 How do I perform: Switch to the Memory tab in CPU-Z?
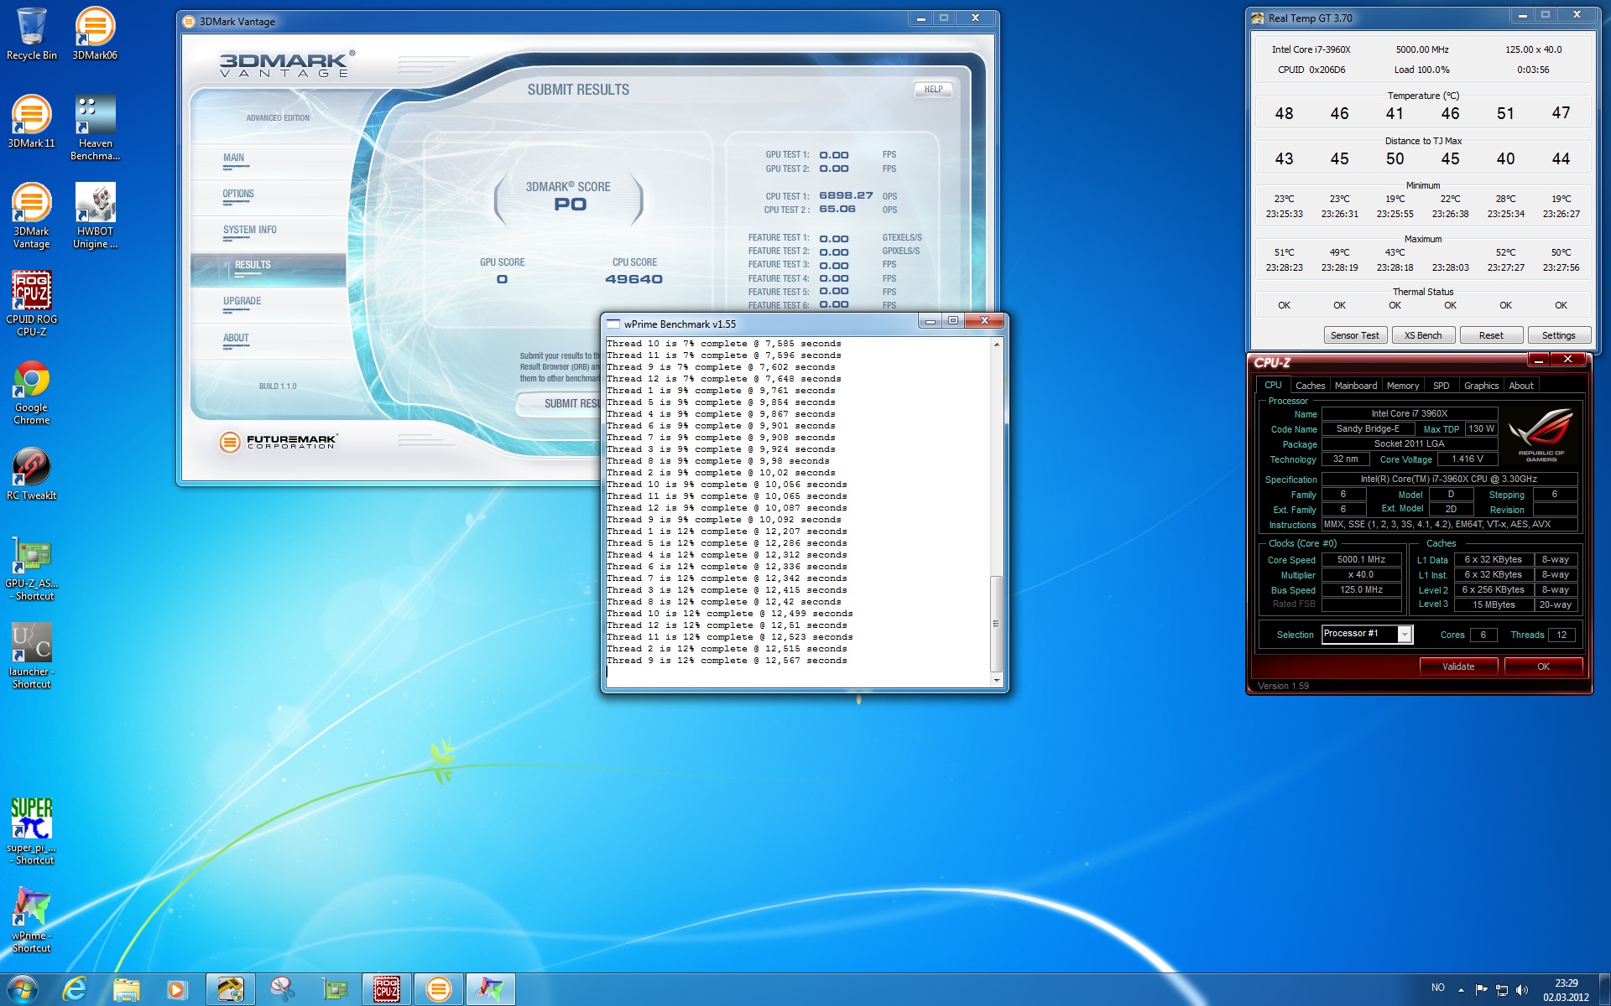click(x=1402, y=386)
